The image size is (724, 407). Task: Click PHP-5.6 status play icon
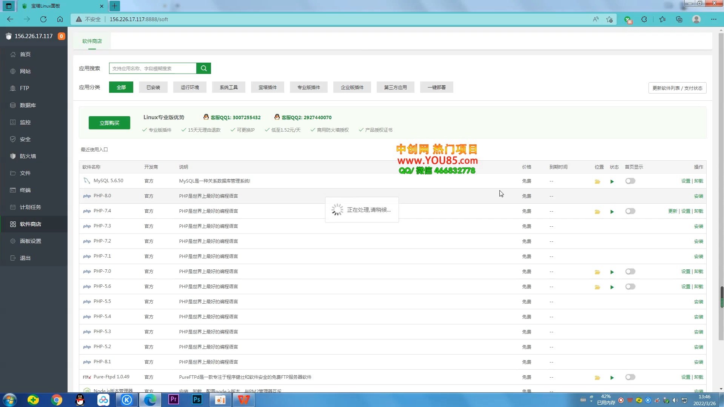(612, 287)
